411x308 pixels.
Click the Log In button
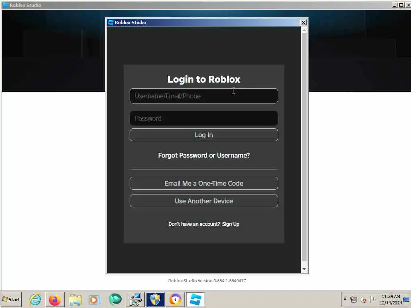tap(203, 135)
